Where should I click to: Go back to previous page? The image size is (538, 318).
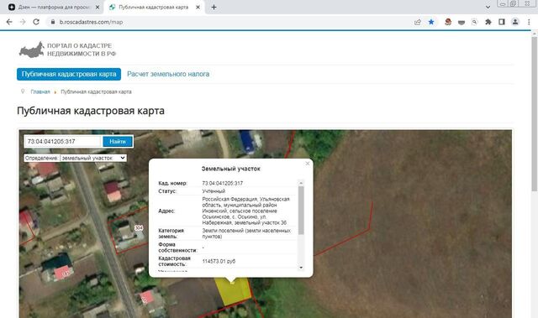[x=9, y=22]
